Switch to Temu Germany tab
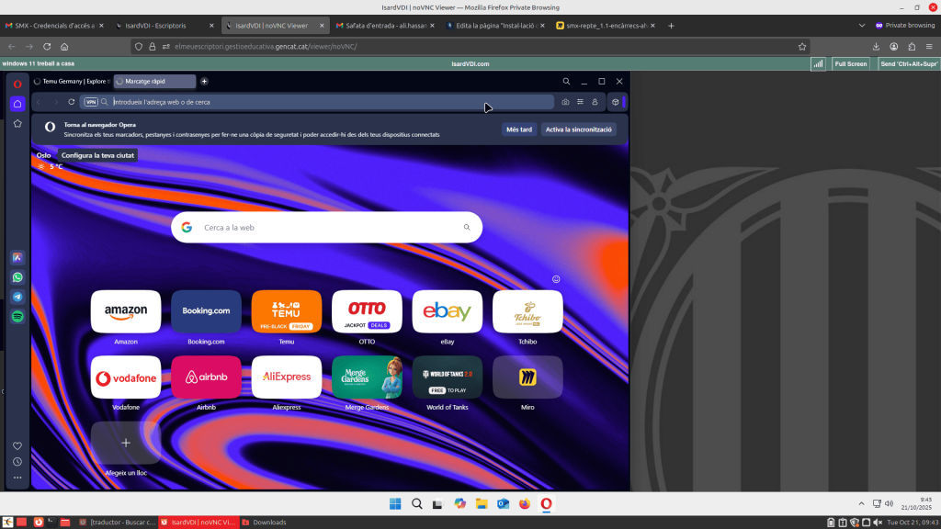 72,82
